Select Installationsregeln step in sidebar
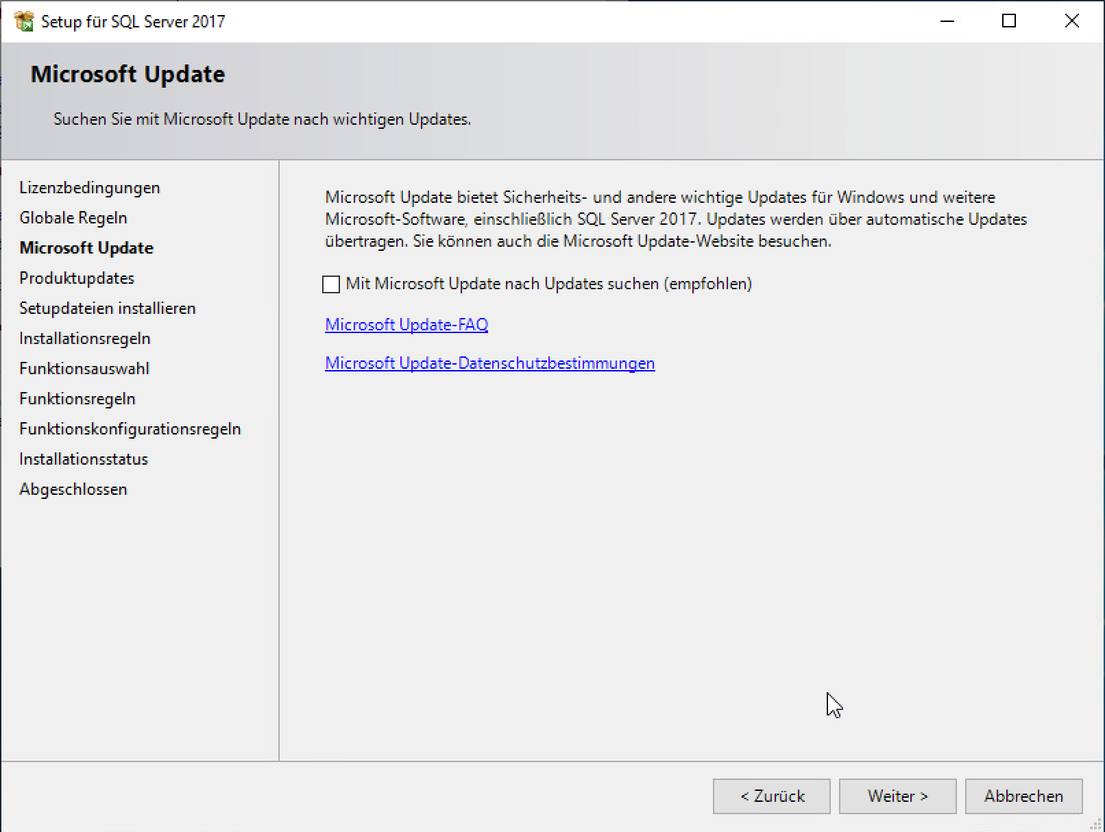This screenshot has width=1105, height=832. click(85, 339)
